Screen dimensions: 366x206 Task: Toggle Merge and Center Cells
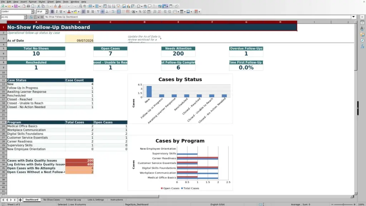point(119,11)
